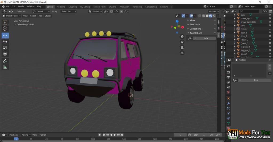
Task: Choose the Rotate tool
Action: (x=5, y=42)
